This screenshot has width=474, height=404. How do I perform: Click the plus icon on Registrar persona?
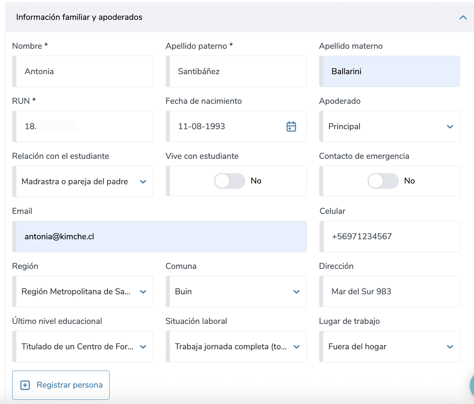[25, 385]
